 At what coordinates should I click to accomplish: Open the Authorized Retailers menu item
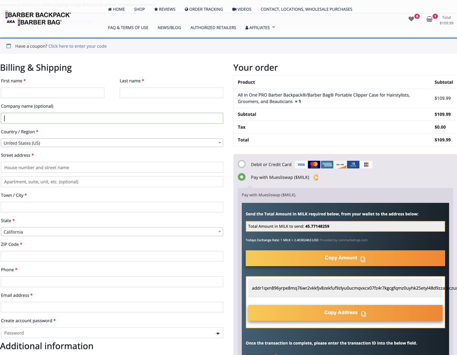point(213,28)
